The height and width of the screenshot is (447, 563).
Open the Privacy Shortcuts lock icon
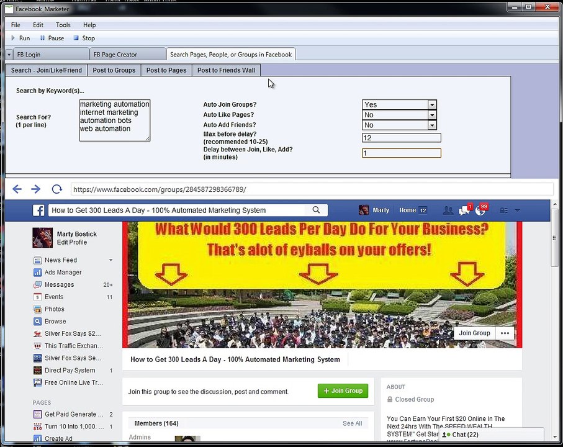coord(503,210)
